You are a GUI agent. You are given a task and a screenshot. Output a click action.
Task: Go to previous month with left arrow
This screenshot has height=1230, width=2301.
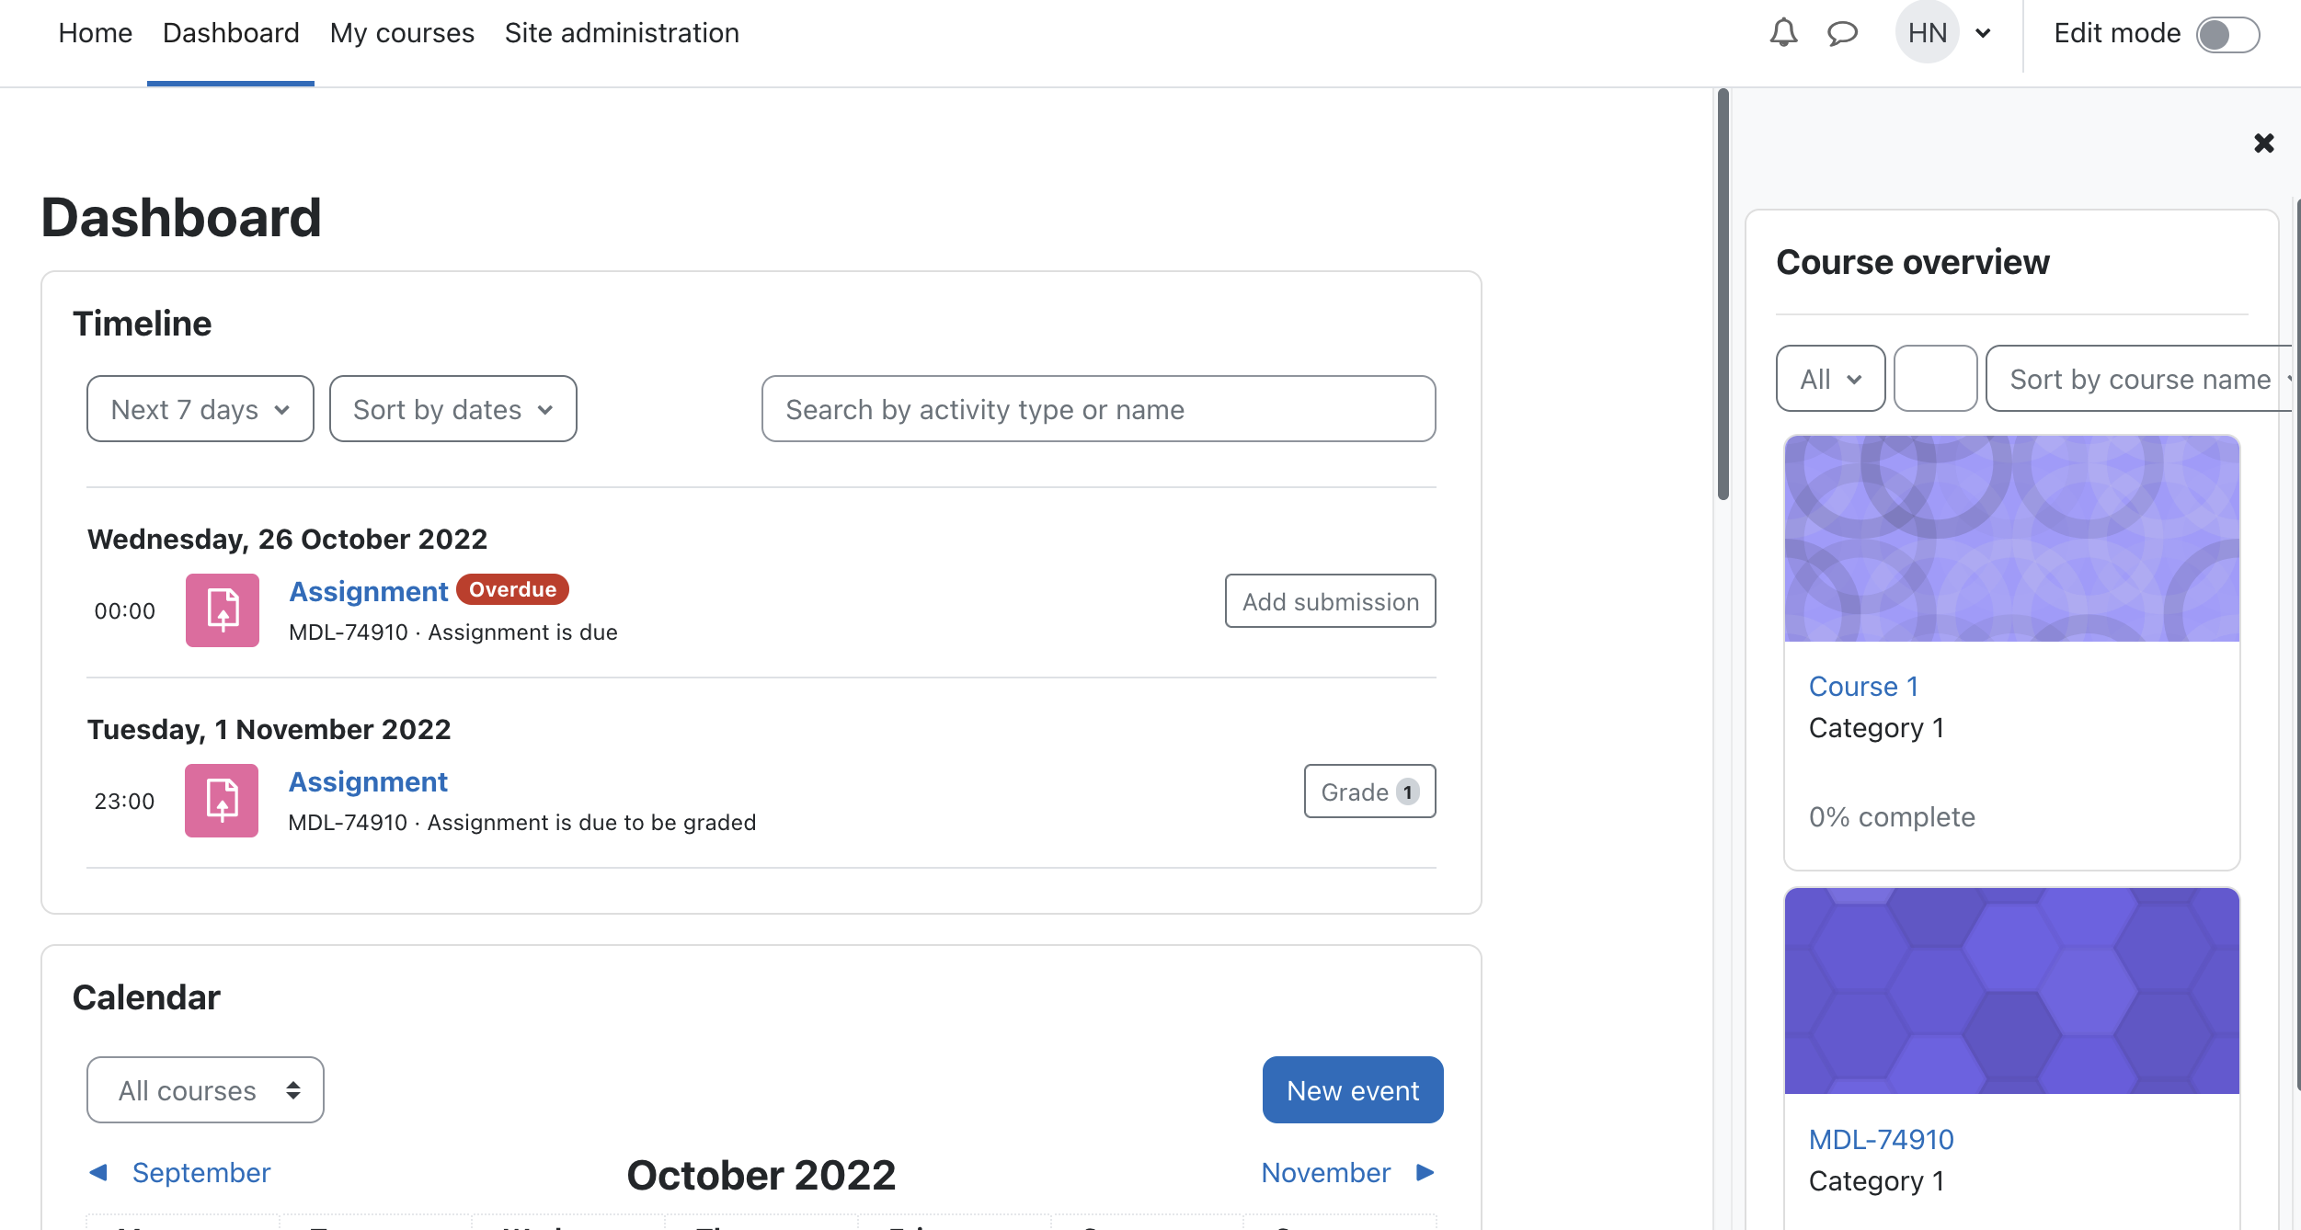tap(98, 1172)
